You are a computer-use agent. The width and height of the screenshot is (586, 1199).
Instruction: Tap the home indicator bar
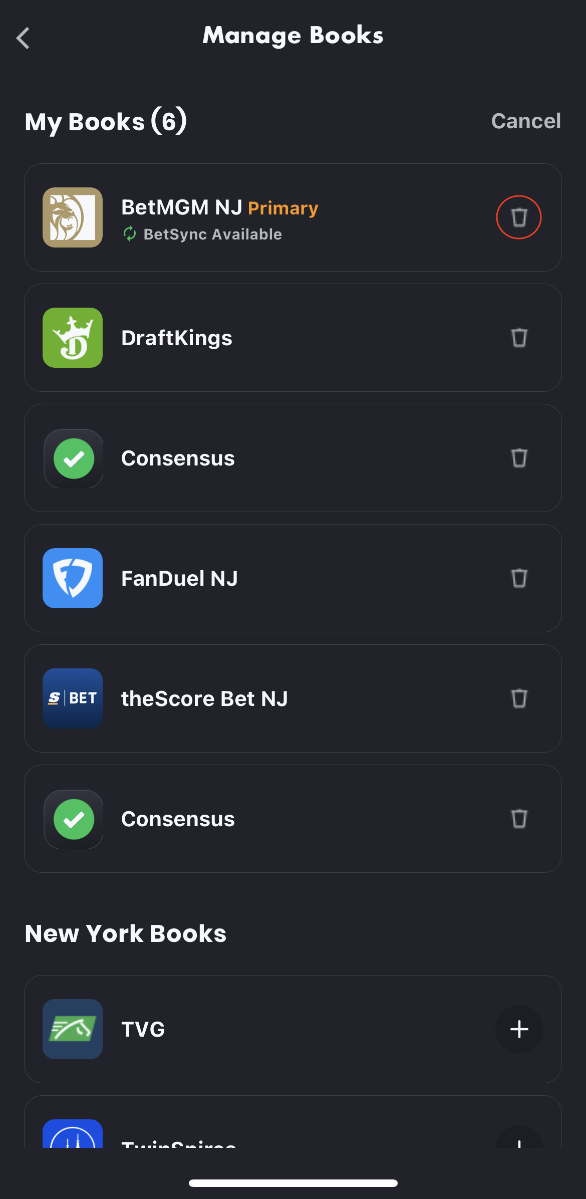click(x=293, y=1183)
